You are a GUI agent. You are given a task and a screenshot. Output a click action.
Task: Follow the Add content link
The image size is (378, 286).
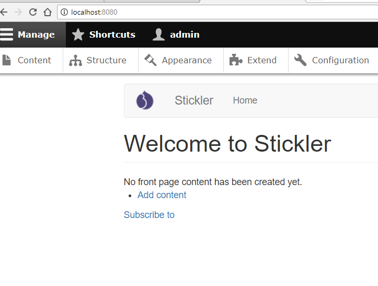coord(162,195)
